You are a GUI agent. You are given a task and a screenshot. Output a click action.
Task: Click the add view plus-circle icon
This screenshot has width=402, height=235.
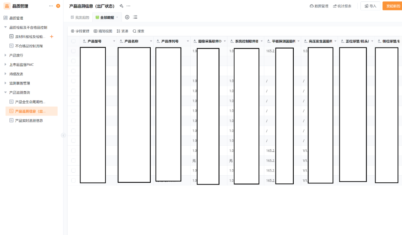tap(127, 17)
